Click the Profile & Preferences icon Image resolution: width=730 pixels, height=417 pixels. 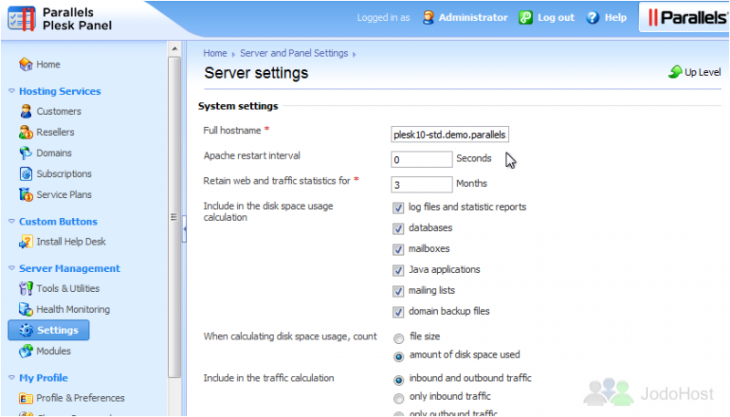pyautogui.click(x=26, y=398)
